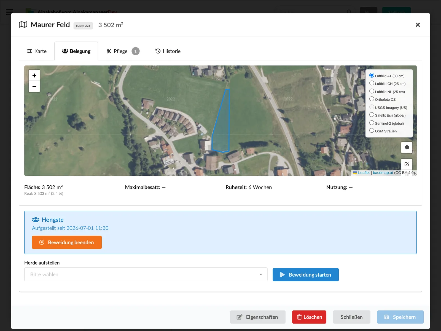Screen dimensions: 441x331
Task: Select Luftbild NL (25 cm) layer
Action: (372, 91)
